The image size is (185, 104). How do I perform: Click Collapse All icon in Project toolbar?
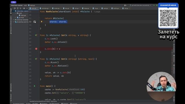pyautogui.click(x=21, y=8)
